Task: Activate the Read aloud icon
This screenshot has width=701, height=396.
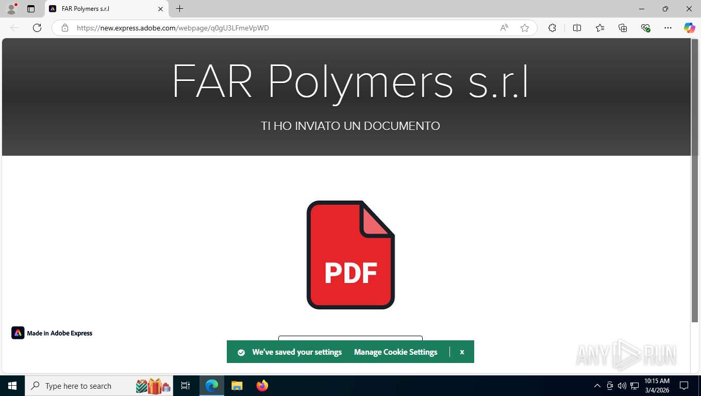Action: tap(504, 28)
